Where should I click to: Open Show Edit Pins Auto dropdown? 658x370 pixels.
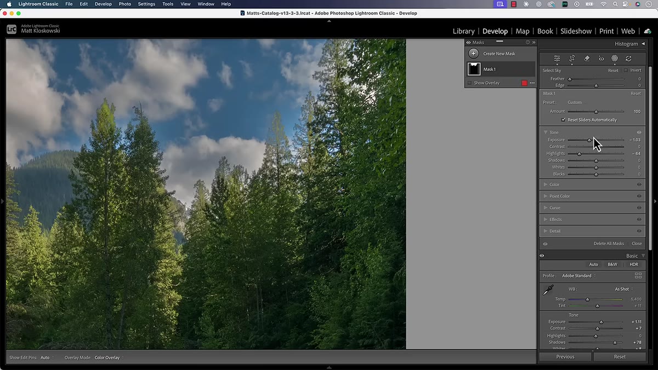pos(46,357)
